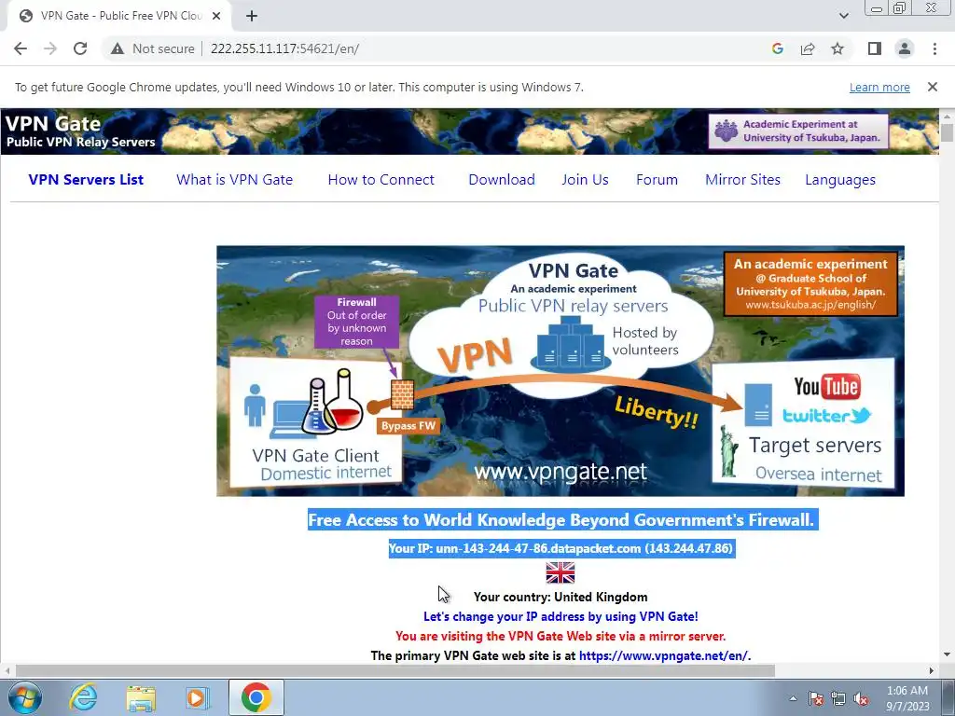Go back to the previous page
The image size is (955, 716).
click(x=21, y=48)
